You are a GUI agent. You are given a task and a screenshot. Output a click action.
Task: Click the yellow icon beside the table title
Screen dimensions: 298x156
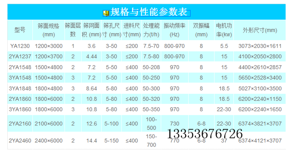(106, 13)
